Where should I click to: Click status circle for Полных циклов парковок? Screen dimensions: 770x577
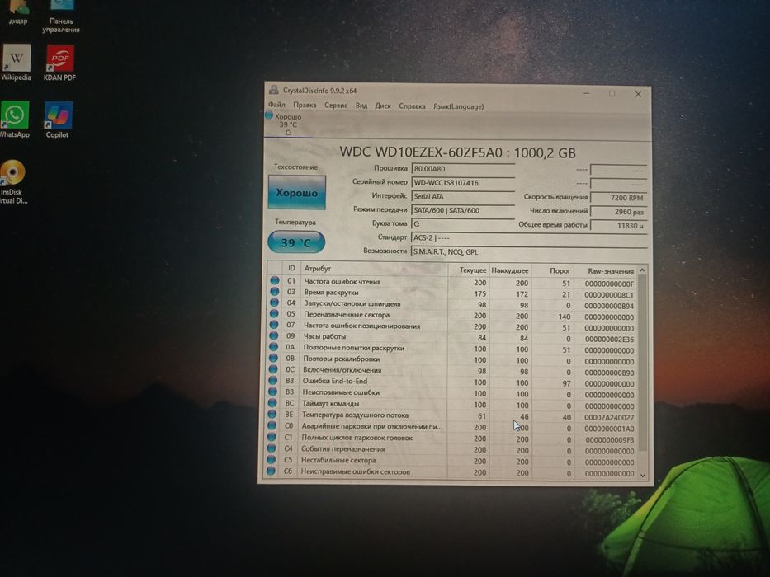click(272, 437)
